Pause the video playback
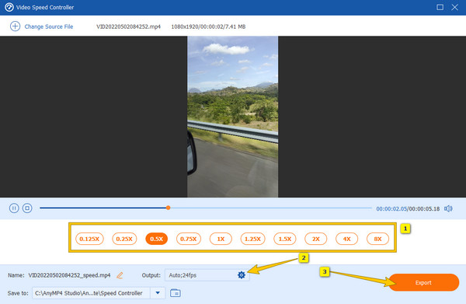Viewport: 466px width, 304px height. click(x=14, y=208)
